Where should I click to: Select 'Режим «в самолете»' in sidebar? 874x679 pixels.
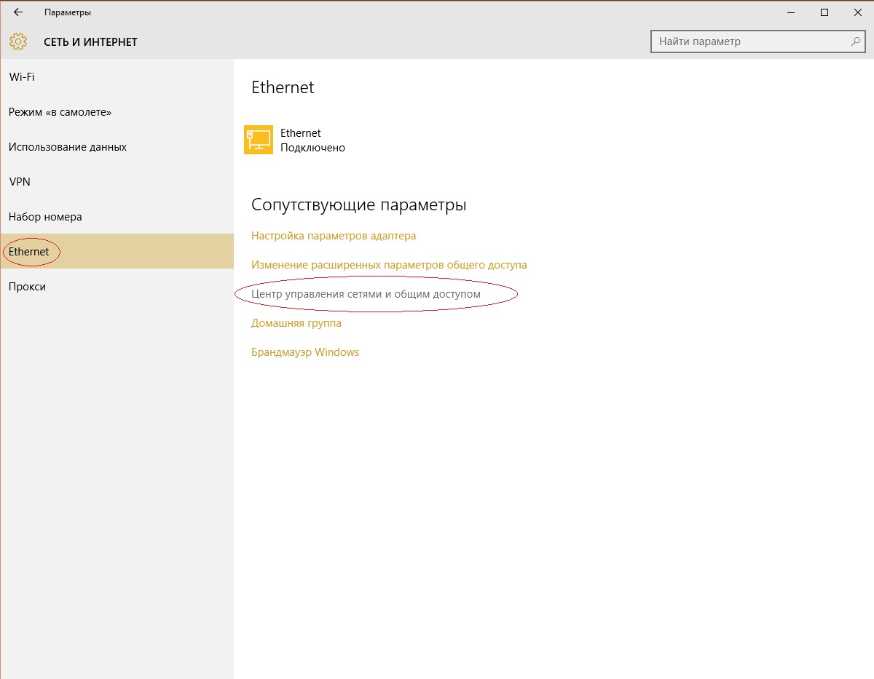tap(60, 112)
